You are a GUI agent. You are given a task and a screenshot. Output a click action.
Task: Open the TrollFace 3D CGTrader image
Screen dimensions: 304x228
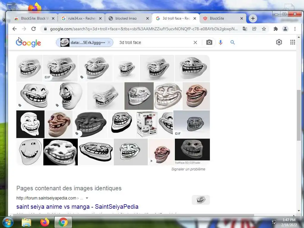point(192,150)
